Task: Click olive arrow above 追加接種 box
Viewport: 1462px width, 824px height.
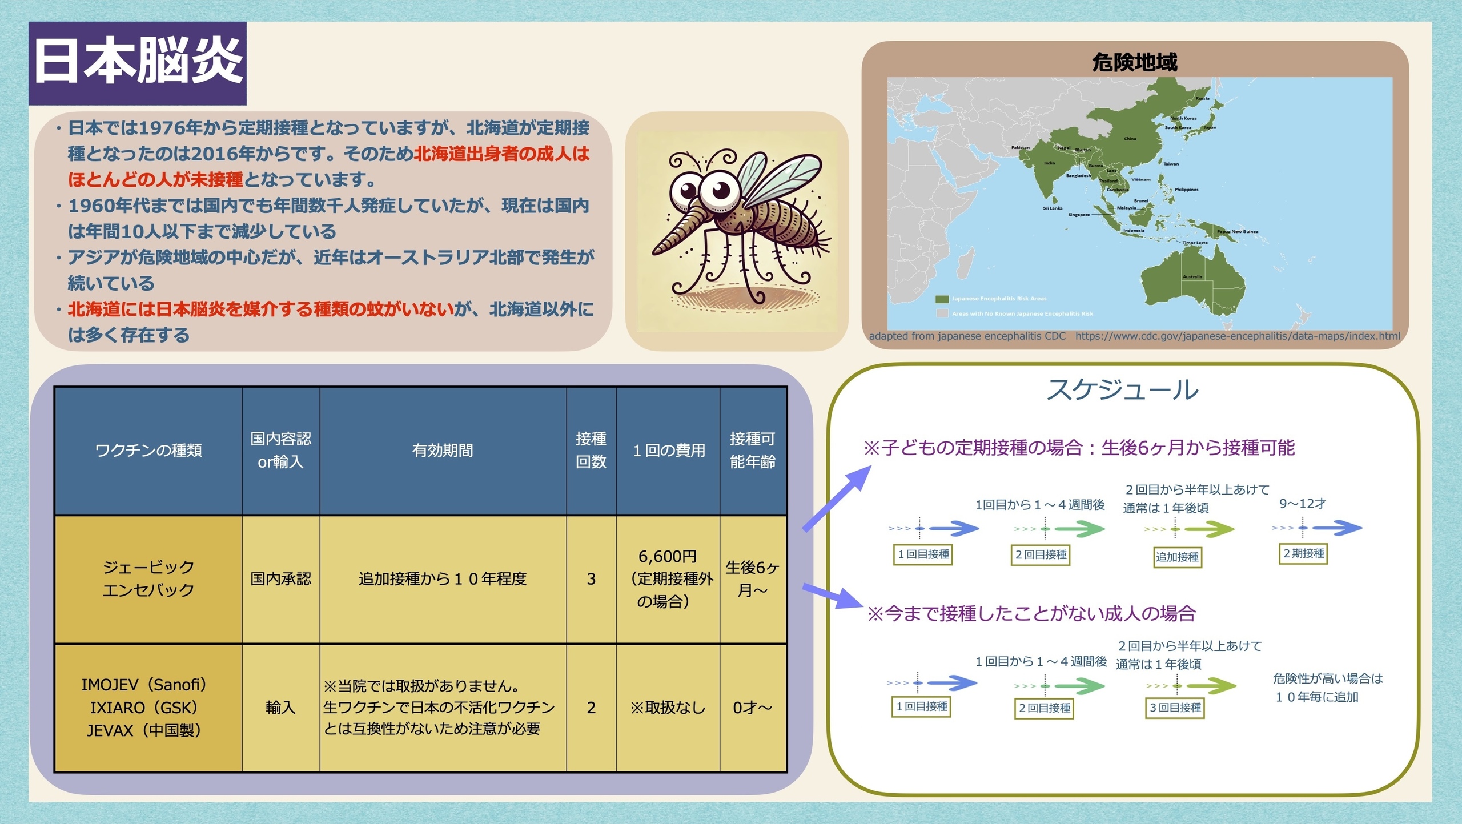Action: point(1208,529)
